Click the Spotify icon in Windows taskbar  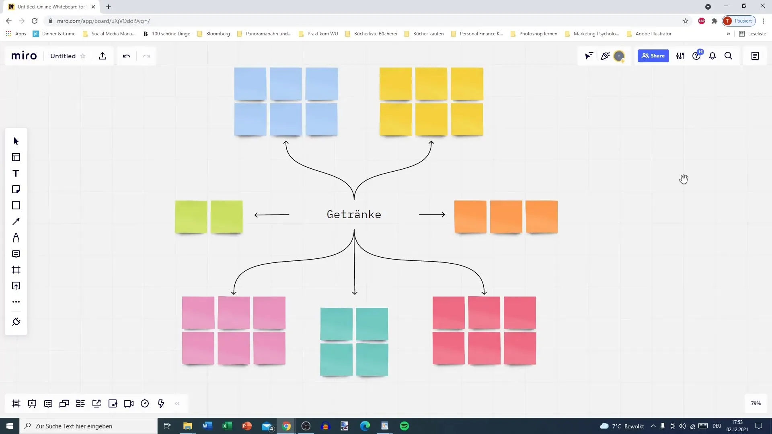tap(405, 426)
